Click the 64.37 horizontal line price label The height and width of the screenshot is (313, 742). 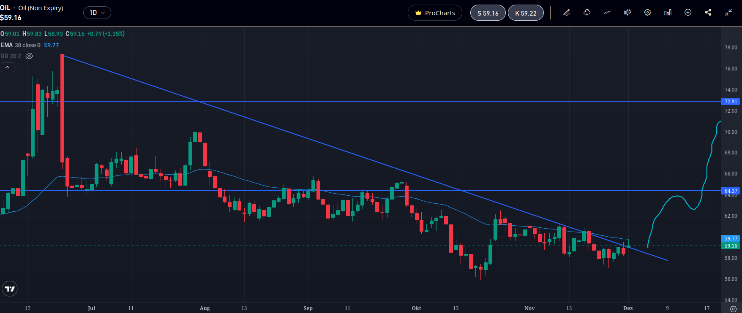pyautogui.click(x=731, y=191)
